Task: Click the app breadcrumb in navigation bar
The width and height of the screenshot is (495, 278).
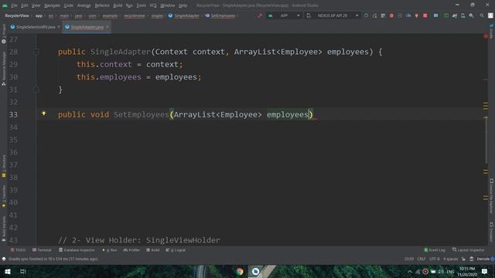Action: (39, 15)
